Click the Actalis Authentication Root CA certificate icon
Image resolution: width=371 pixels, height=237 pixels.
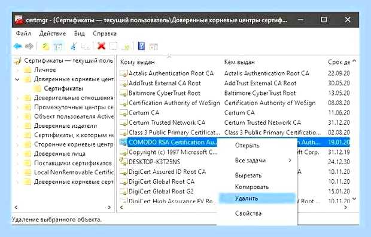123,73
